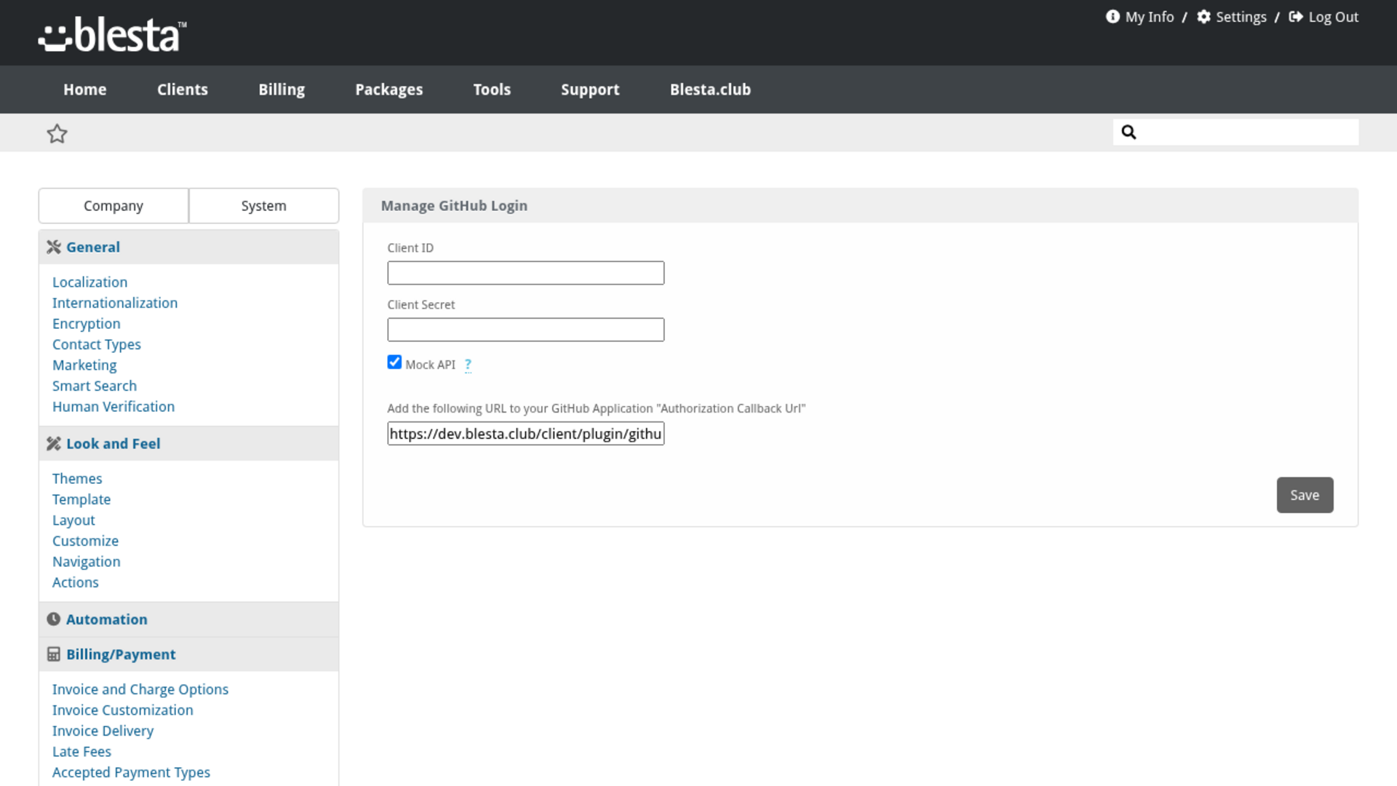Open the Support menu

point(590,90)
